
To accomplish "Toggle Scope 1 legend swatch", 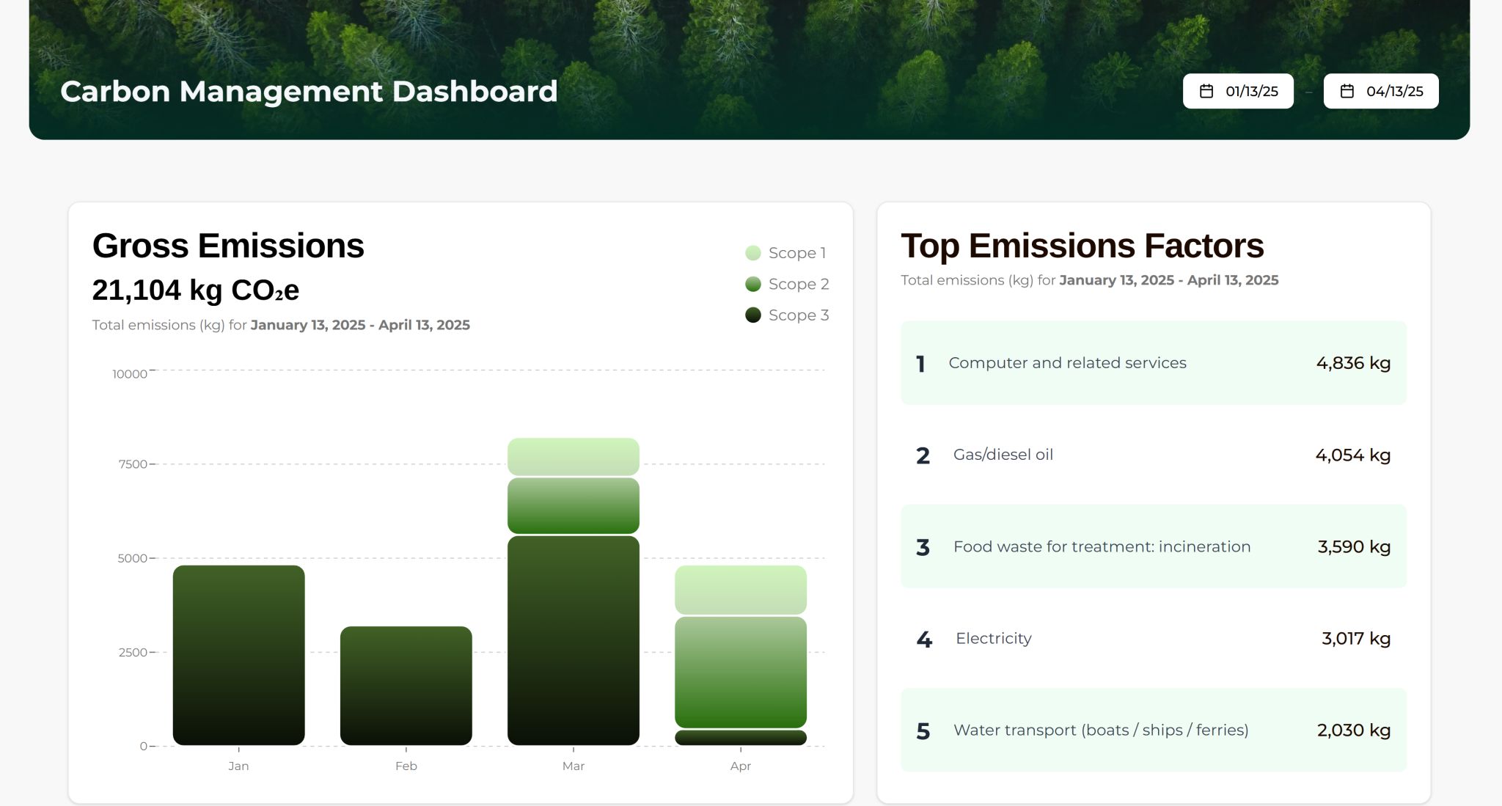I will [752, 253].
